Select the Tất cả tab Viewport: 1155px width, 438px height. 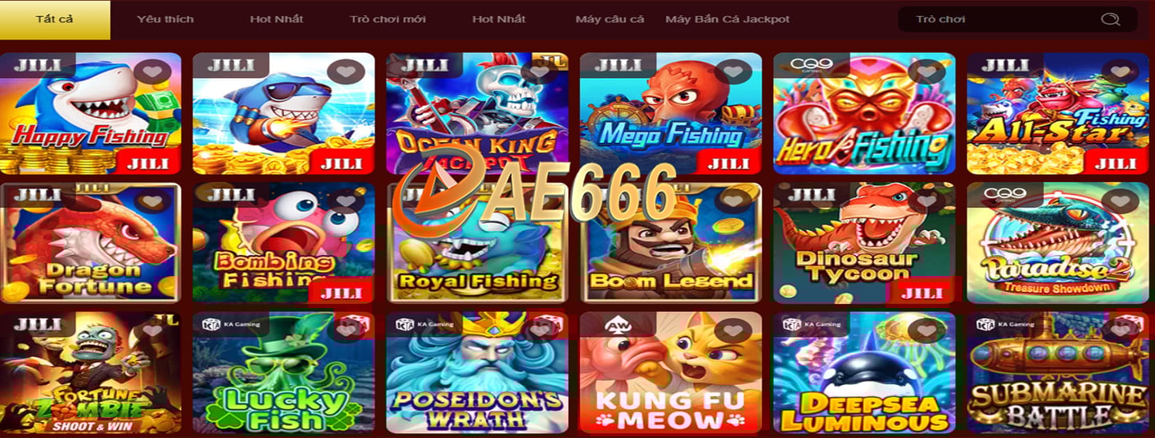point(55,19)
